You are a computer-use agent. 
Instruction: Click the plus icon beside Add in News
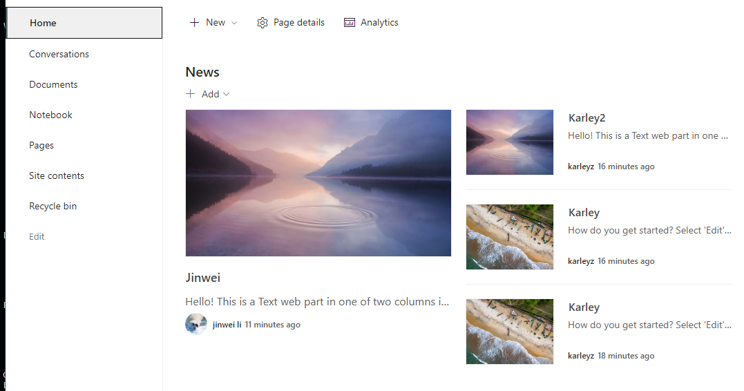(x=190, y=93)
